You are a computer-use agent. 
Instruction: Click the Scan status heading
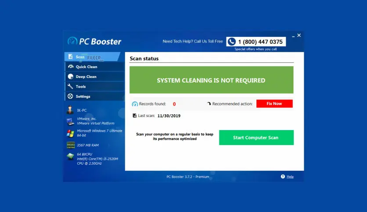tap(144, 59)
